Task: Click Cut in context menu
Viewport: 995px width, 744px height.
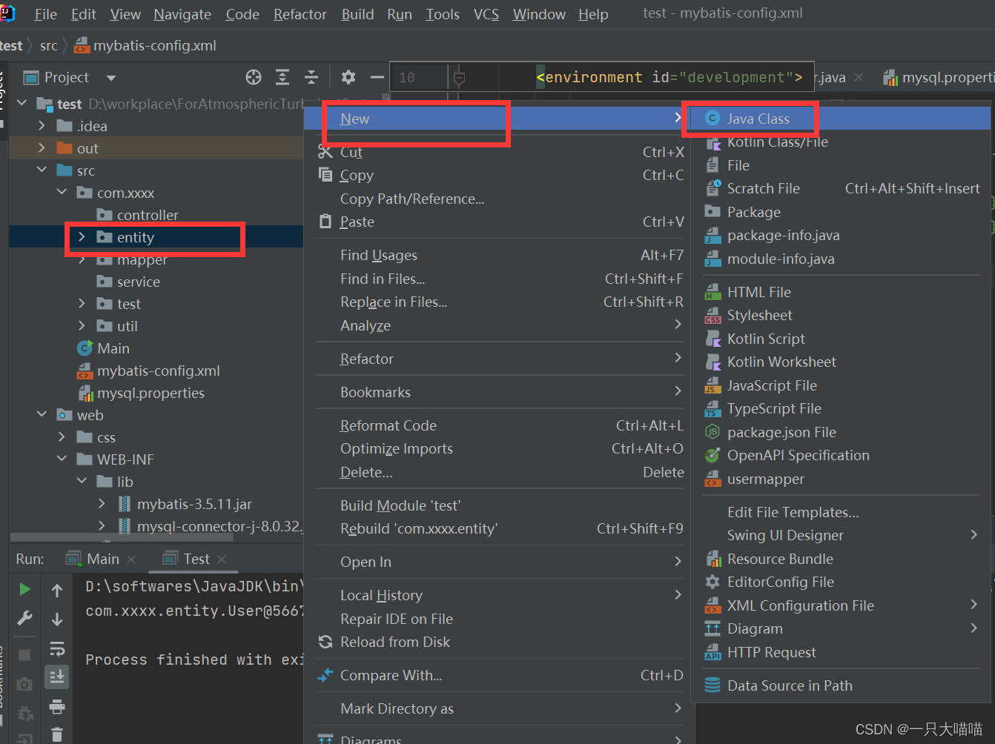Action: (x=498, y=152)
